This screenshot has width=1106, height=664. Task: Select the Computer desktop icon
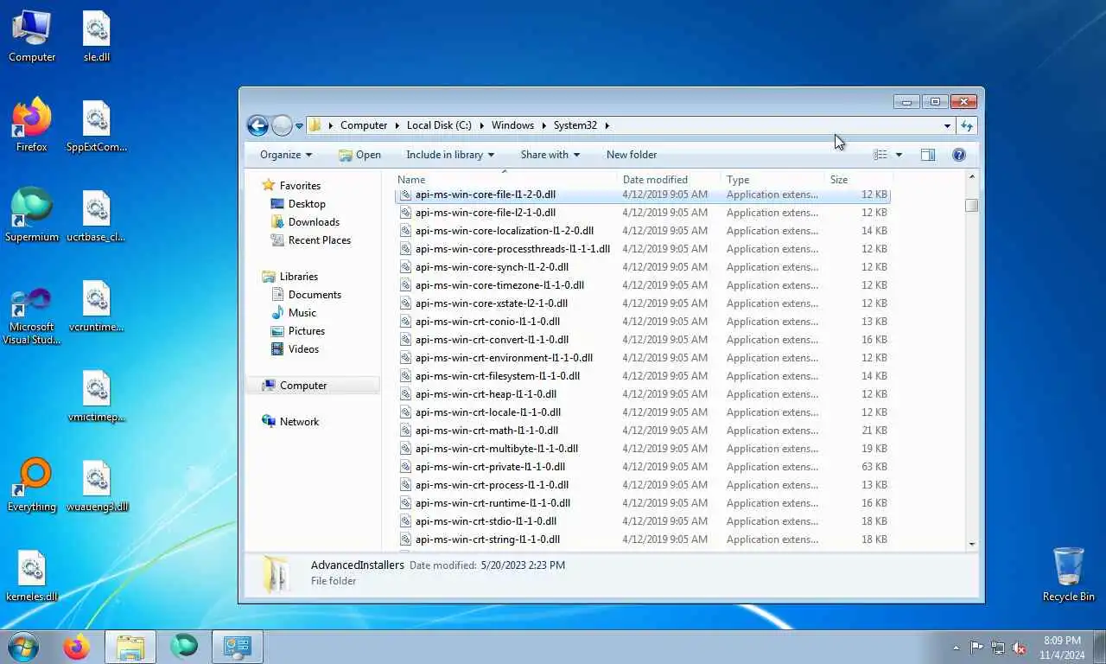pyautogui.click(x=32, y=36)
